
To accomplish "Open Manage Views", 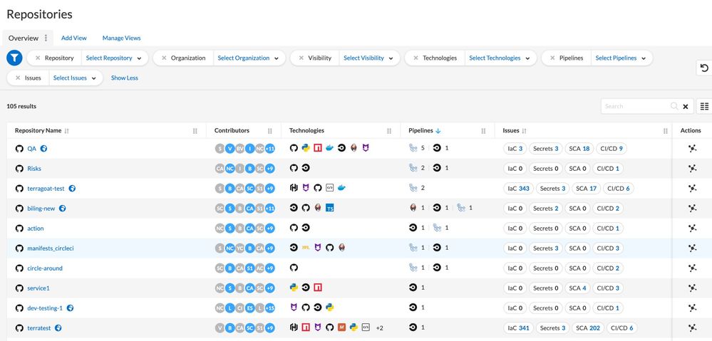I will point(121,38).
